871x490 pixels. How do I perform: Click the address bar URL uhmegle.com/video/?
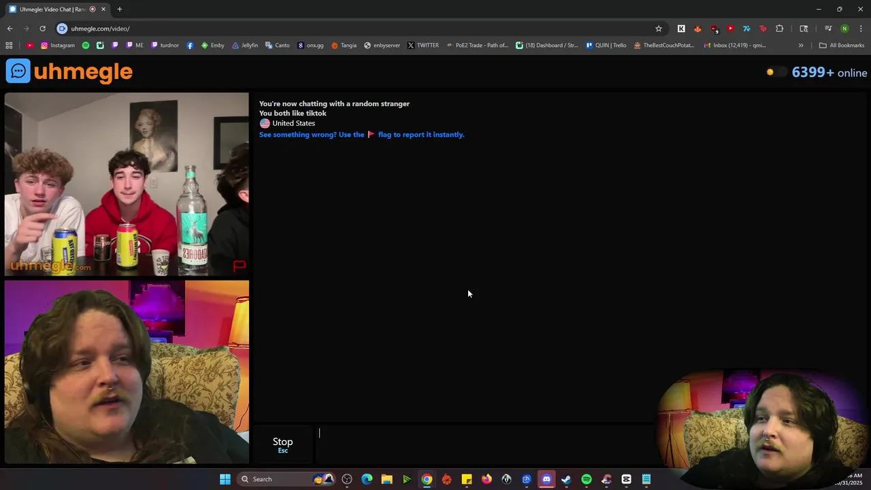tap(100, 29)
